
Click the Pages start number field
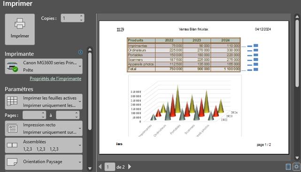pos(34,115)
